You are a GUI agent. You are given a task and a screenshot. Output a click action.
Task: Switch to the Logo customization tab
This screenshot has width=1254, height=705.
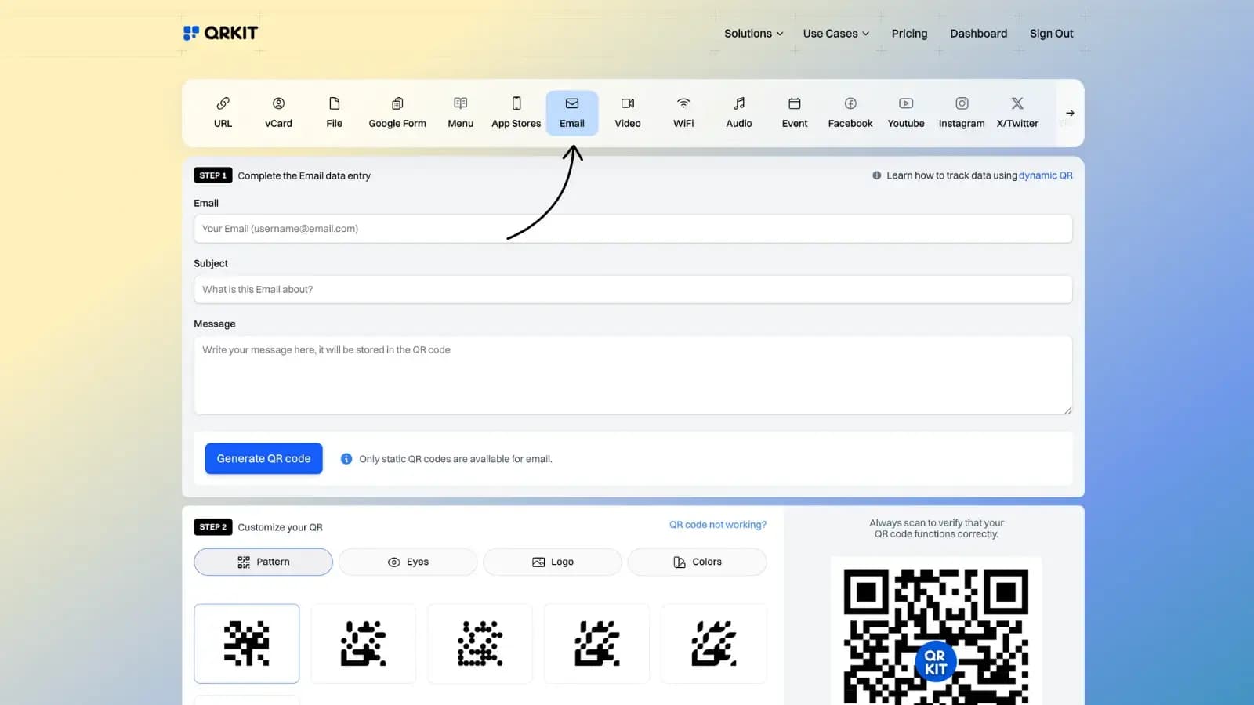[x=552, y=562]
